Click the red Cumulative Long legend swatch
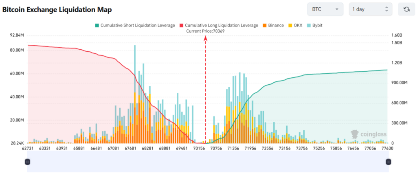Screen dimensions: 417x182 click(x=181, y=25)
